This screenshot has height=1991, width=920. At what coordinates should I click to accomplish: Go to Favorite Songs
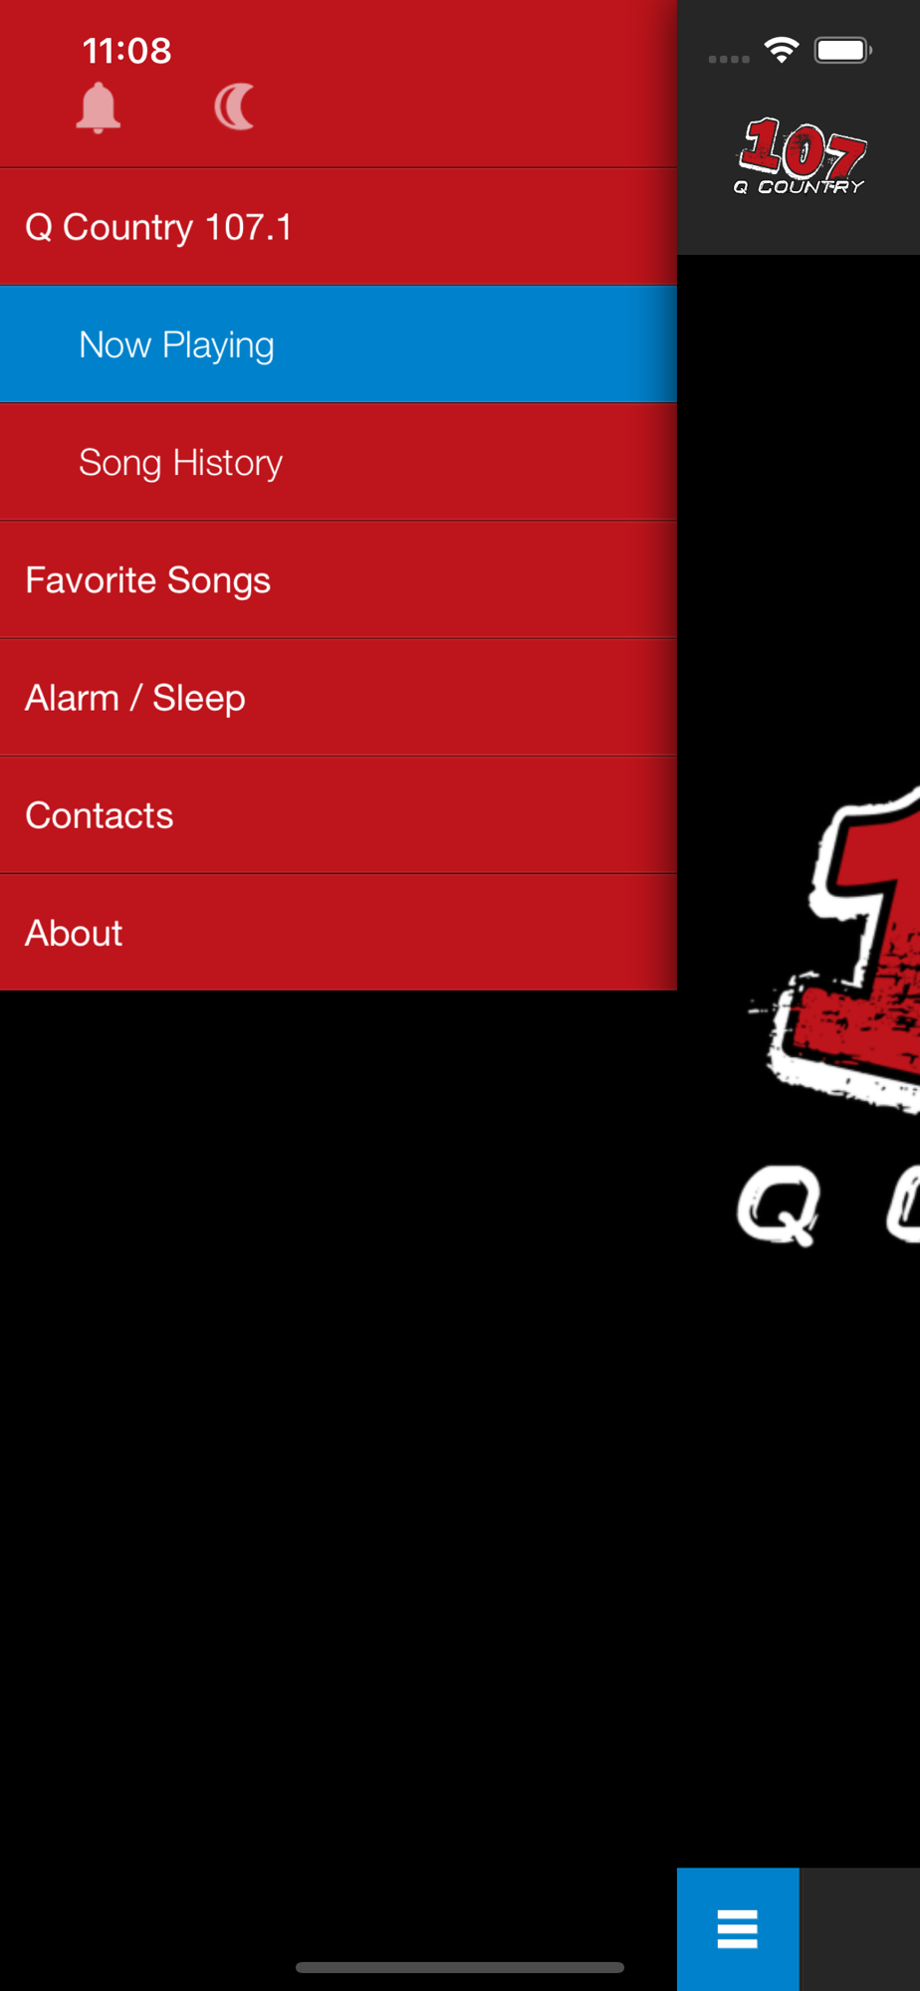pyautogui.click(x=339, y=579)
